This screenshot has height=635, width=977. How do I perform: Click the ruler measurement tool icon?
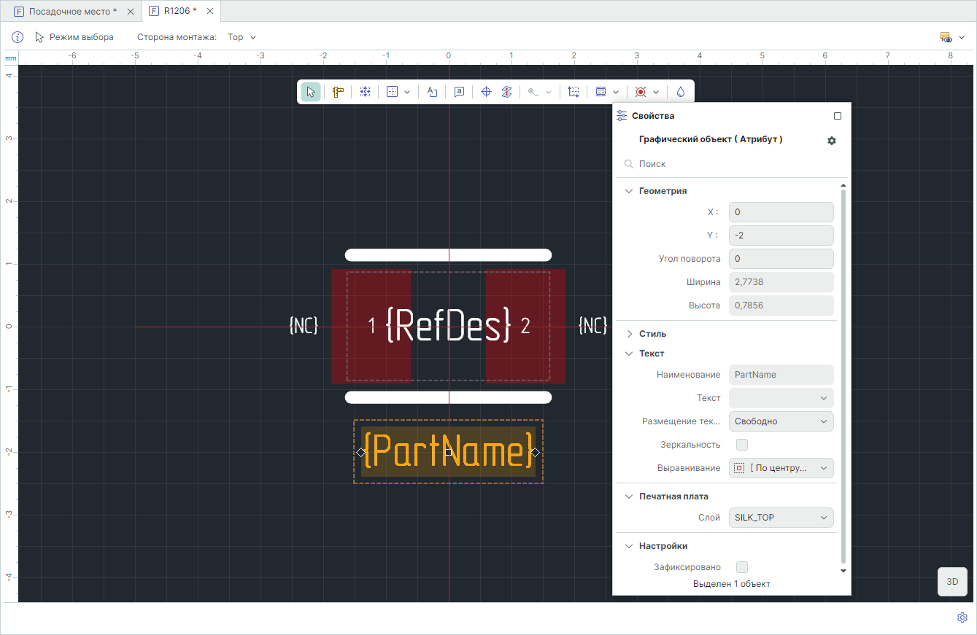(x=338, y=92)
